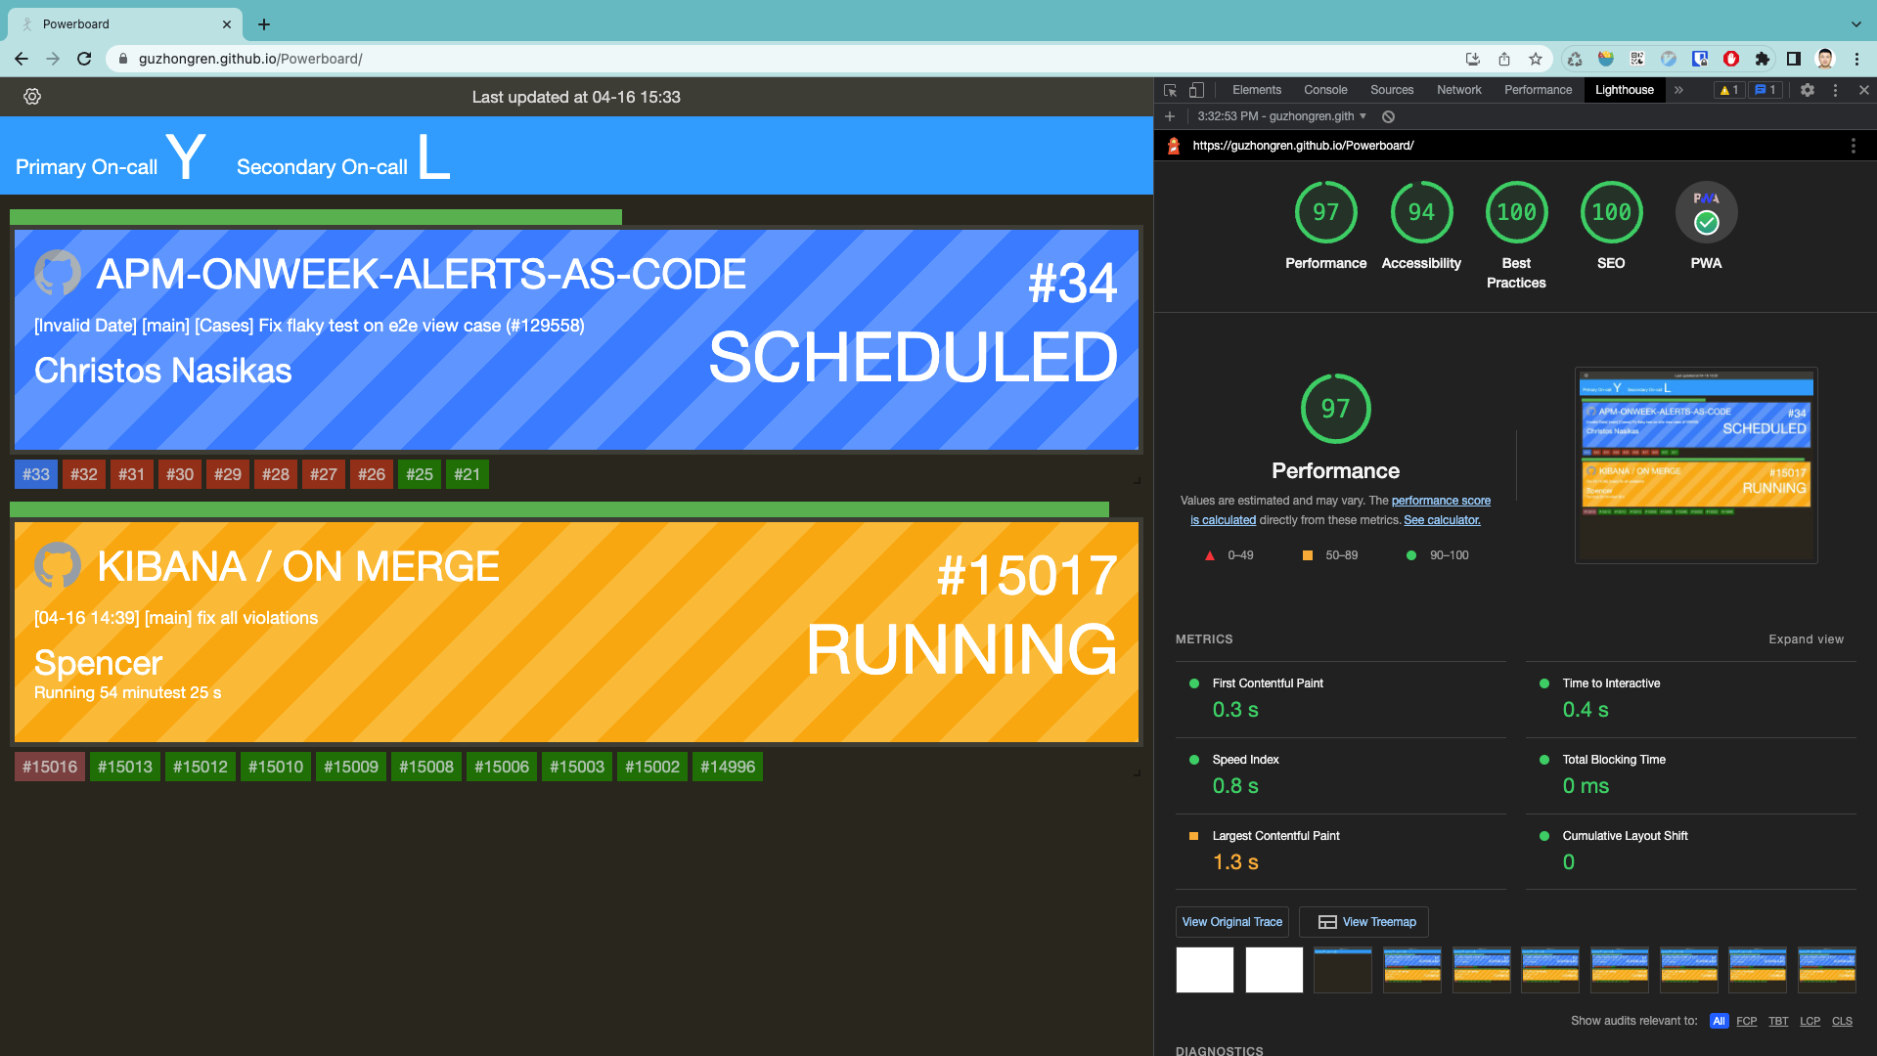Jump to Accessibility score gauge 94
Screen dimensions: 1877x1056
(1421, 212)
